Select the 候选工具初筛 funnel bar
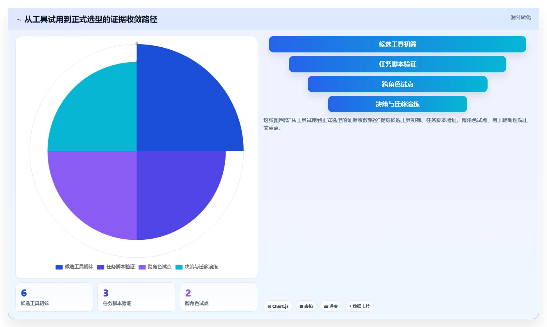The image size is (547, 327). [x=397, y=44]
